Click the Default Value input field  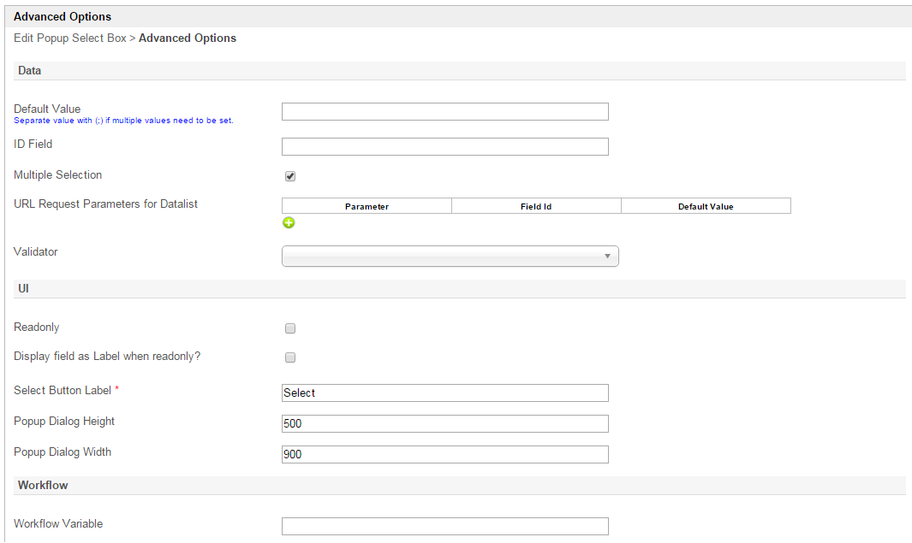(444, 112)
